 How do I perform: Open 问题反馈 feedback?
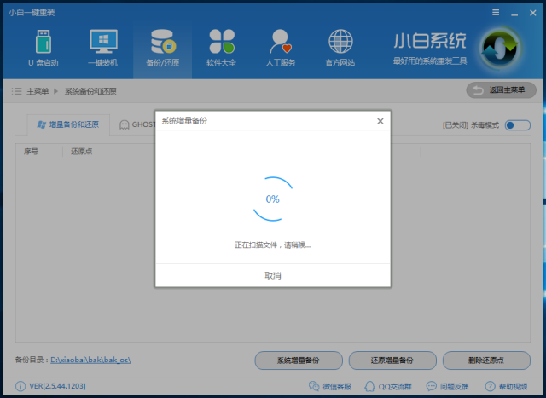447,386
